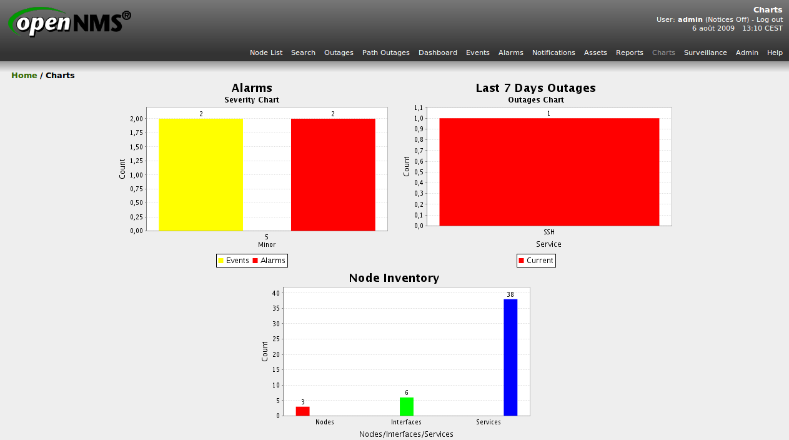Open the Reports menu item
Image resolution: width=789 pixels, height=440 pixels.
pyautogui.click(x=629, y=52)
